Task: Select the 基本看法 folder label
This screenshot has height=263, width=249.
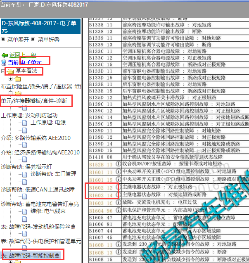Action: pos(26,71)
